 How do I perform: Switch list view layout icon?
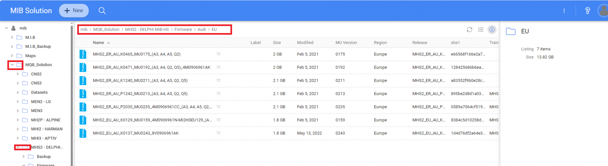(481, 30)
